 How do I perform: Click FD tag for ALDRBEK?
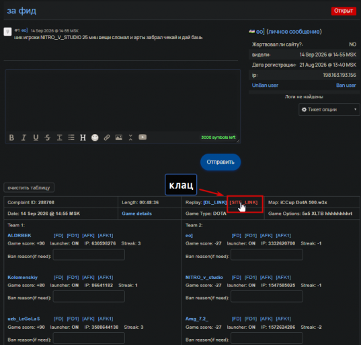tap(58, 235)
